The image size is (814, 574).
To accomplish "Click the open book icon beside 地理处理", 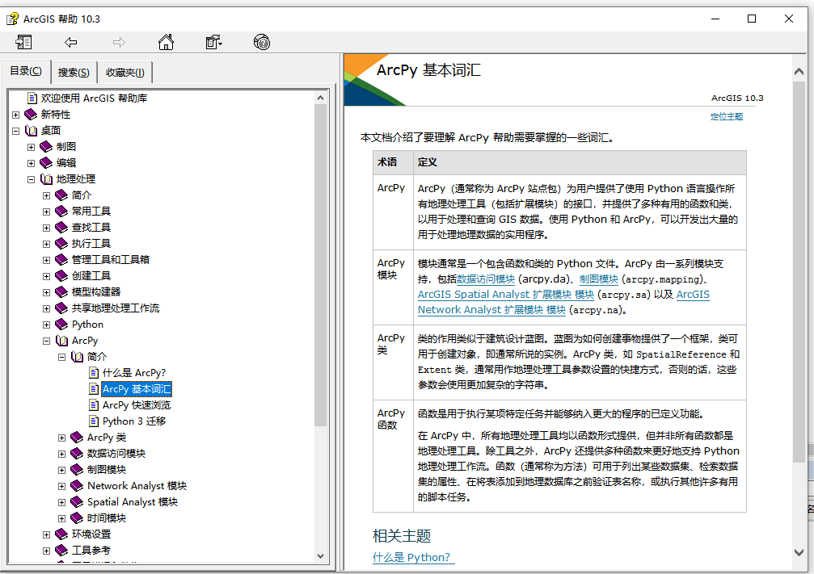I will [46, 179].
